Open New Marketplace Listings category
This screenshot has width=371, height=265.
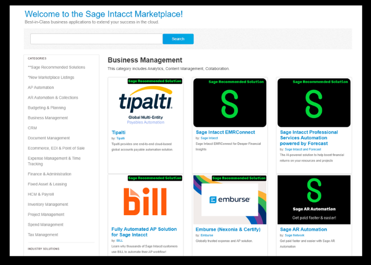click(51, 77)
